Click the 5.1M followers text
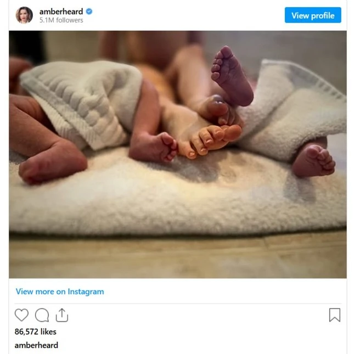354x354 pixels. 61,20
